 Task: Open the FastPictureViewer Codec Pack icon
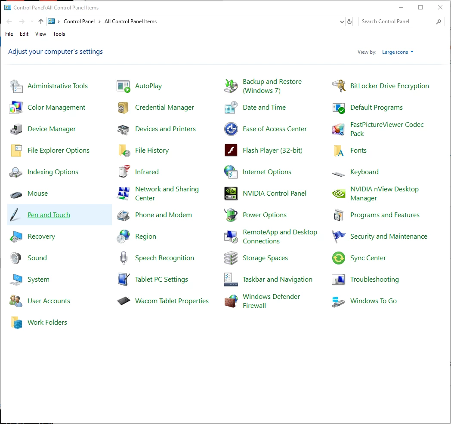pos(339,129)
